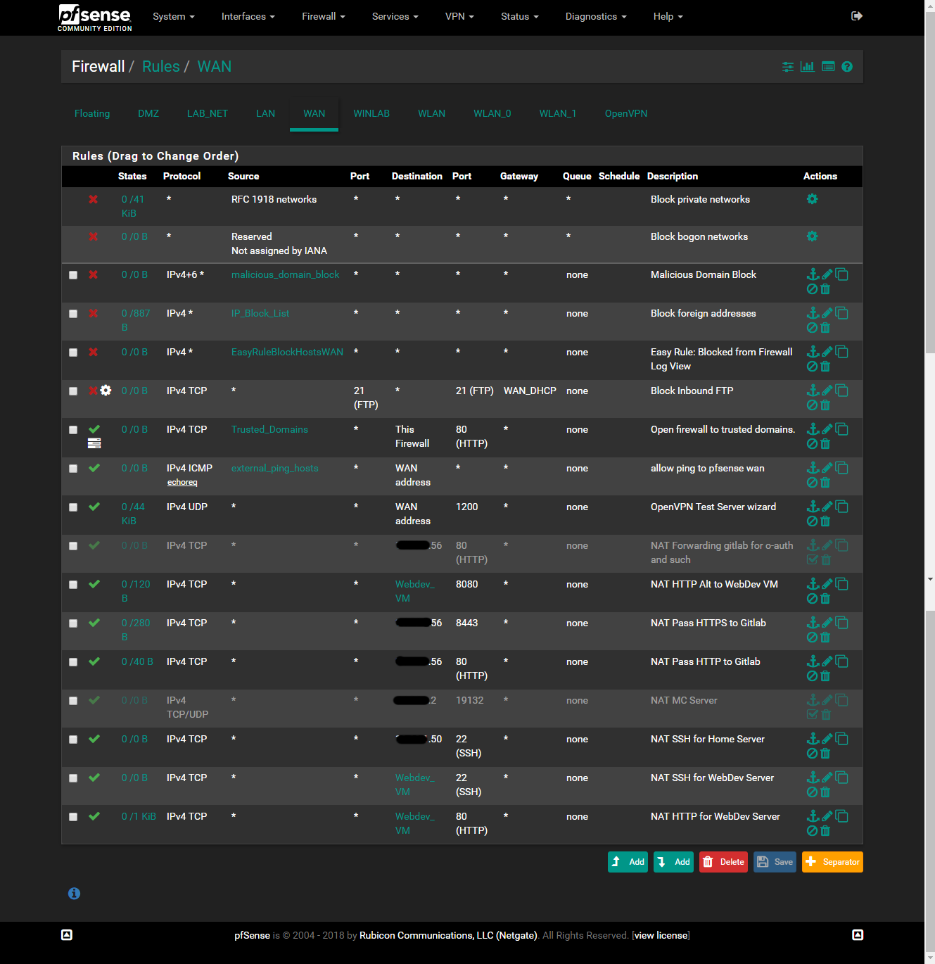Click the logout icon in top navbar
The height and width of the screenshot is (964, 935).
coord(856,16)
